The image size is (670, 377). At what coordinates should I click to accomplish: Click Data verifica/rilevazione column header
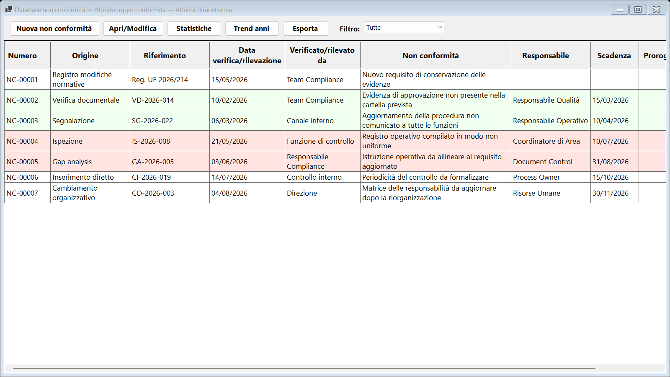click(247, 55)
